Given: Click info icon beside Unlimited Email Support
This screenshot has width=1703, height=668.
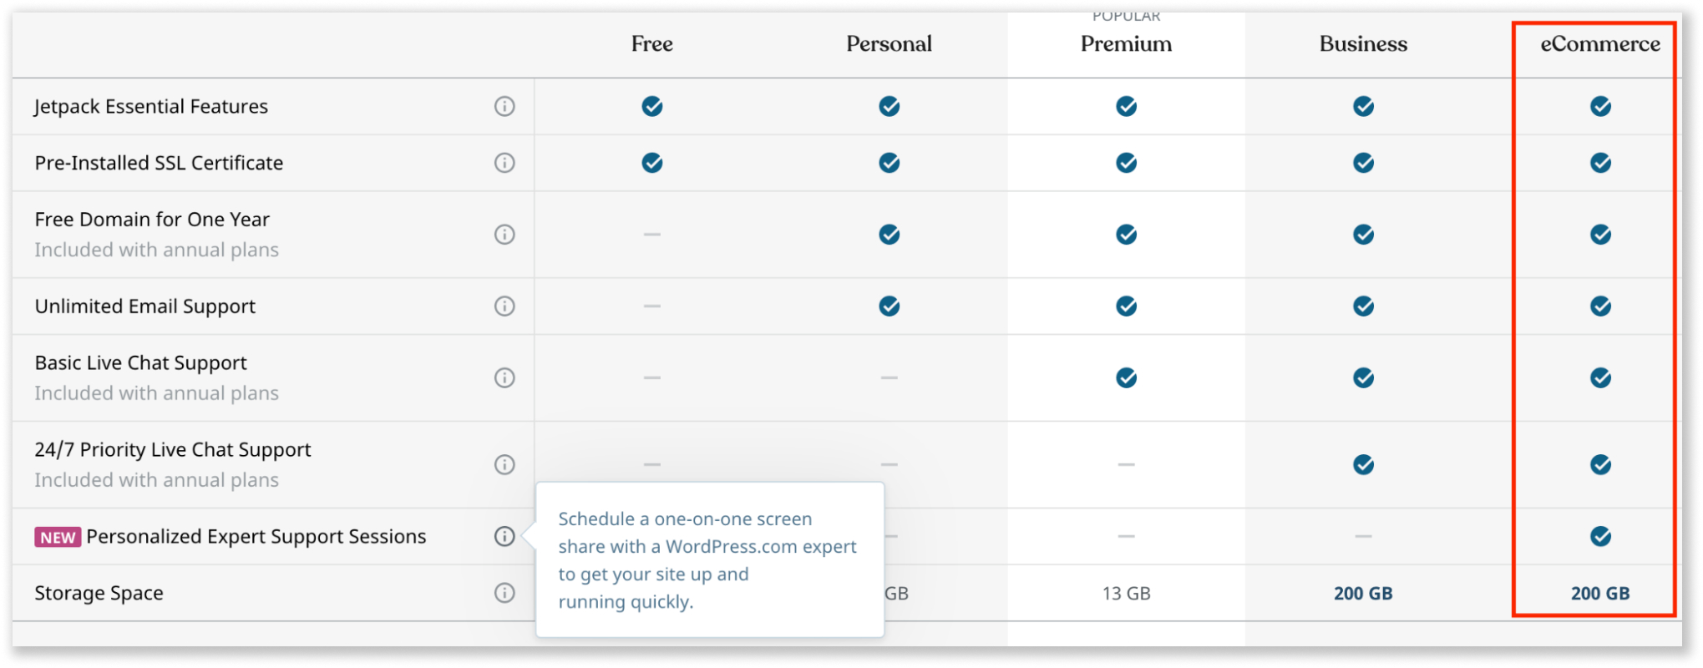Looking at the screenshot, I should click(x=504, y=306).
